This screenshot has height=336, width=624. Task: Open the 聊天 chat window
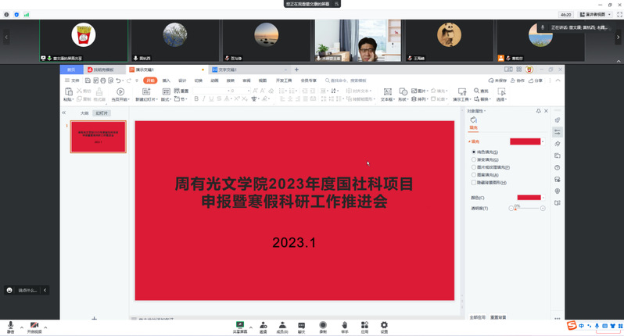pos(301,325)
